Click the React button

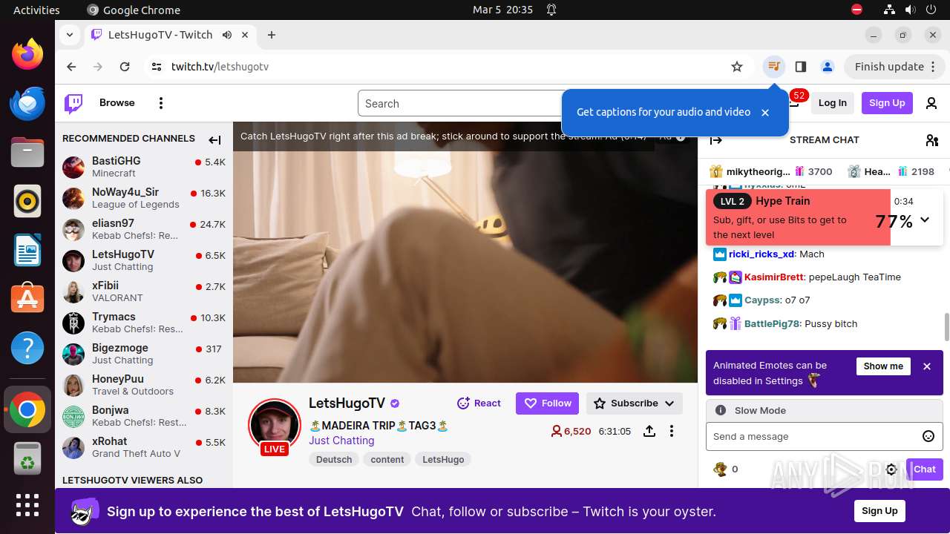point(479,403)
